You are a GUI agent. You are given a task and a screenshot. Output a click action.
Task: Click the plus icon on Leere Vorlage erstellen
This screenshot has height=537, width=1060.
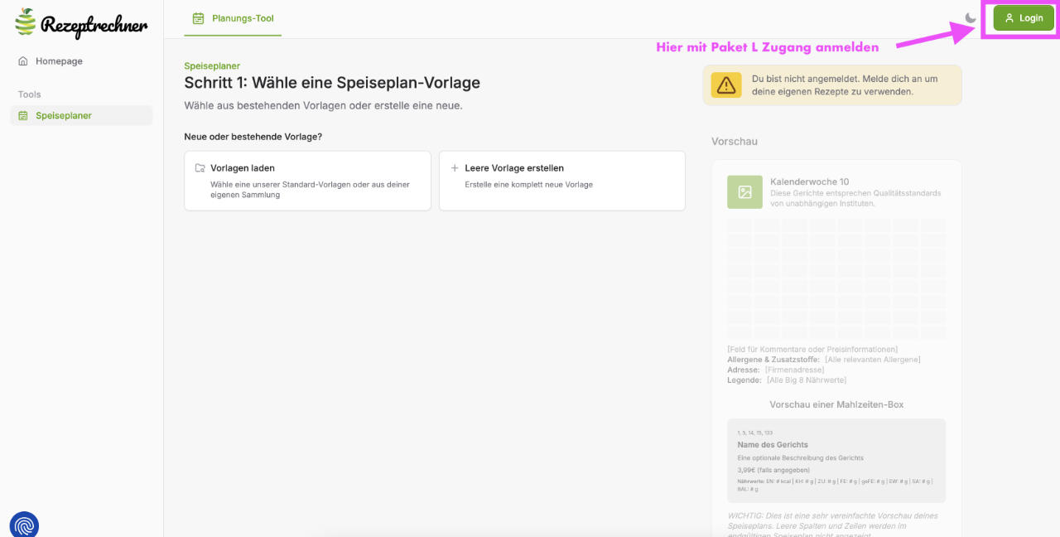click(x=454, y=168)
